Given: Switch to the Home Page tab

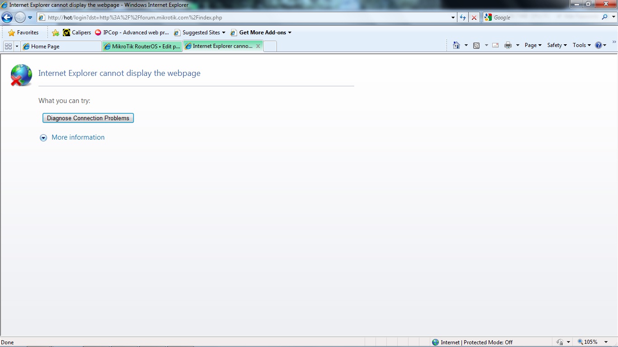Looking at the screenshot, I should tap(61, 46).
